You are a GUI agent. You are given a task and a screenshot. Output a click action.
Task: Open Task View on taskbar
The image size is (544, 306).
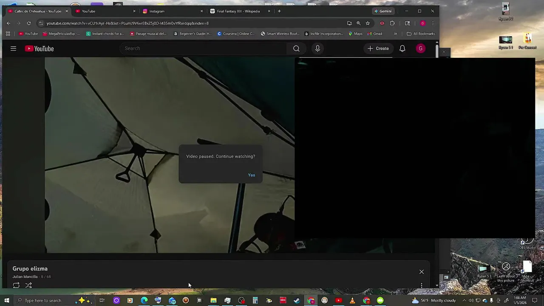coord(102,300)
